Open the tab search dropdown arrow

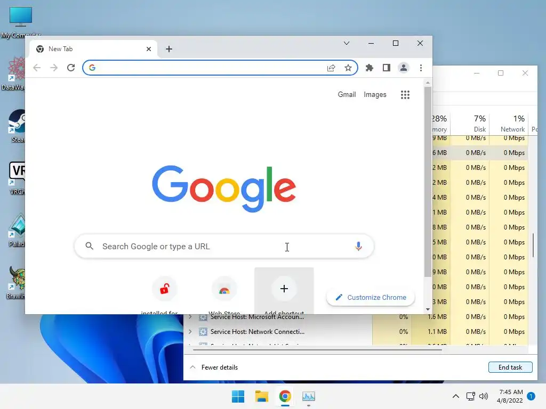pyautogui.click(x=347, y=43)
